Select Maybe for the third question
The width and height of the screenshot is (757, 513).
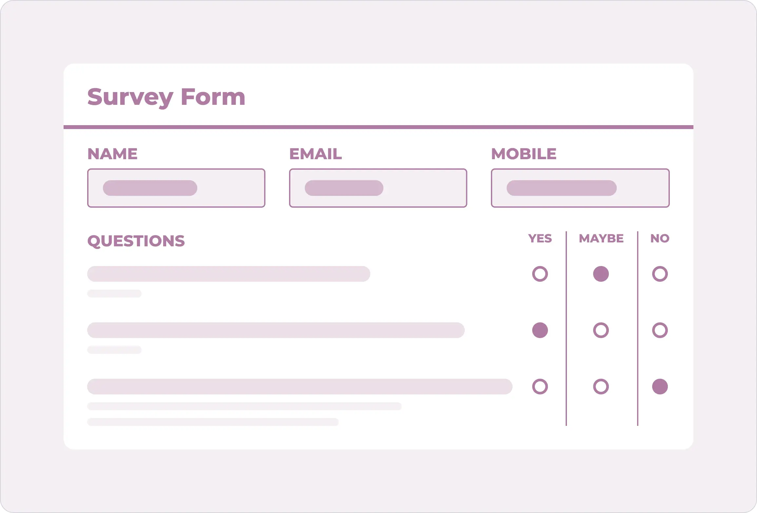pyautogui.click(x=601, y=387)
